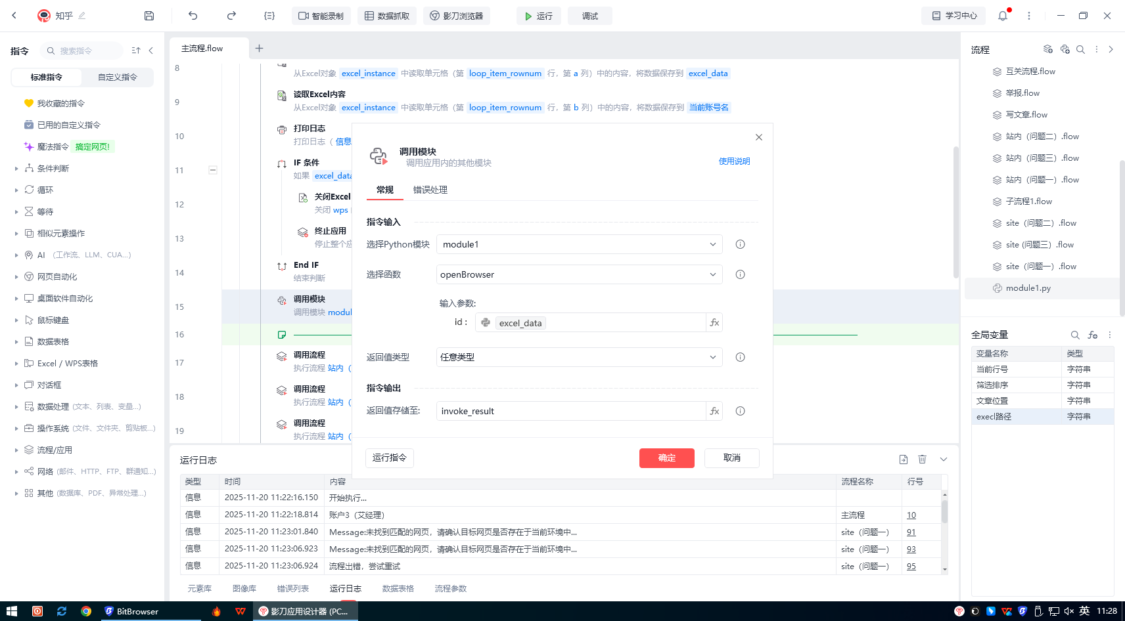This screenshot has width=1125, height=621.
Task: Expand the 流程/应用 category
Action: [x=16, y=450]
